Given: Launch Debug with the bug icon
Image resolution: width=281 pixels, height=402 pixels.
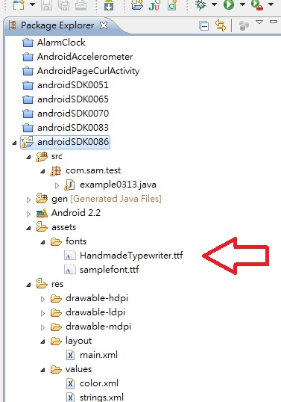Looking at the screenshot, I should pos(201,4).
